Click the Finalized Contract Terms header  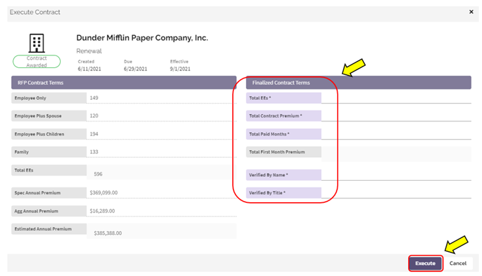point(359,83)
